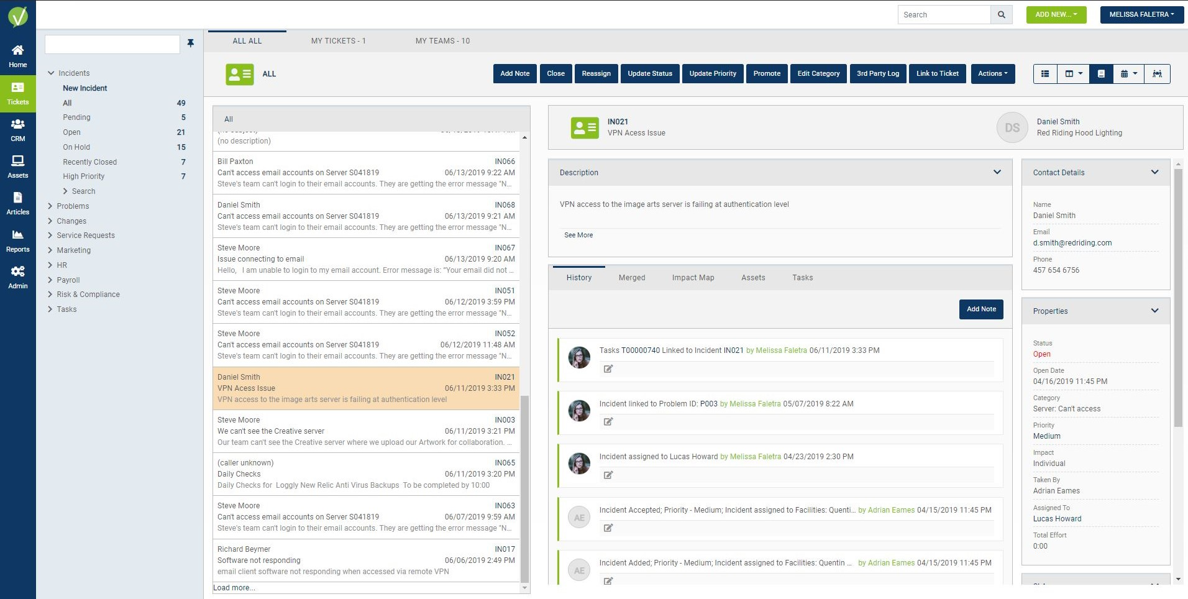Select the High Priority incidents filter
The image size is (1188, 599).
pos(83,176)
